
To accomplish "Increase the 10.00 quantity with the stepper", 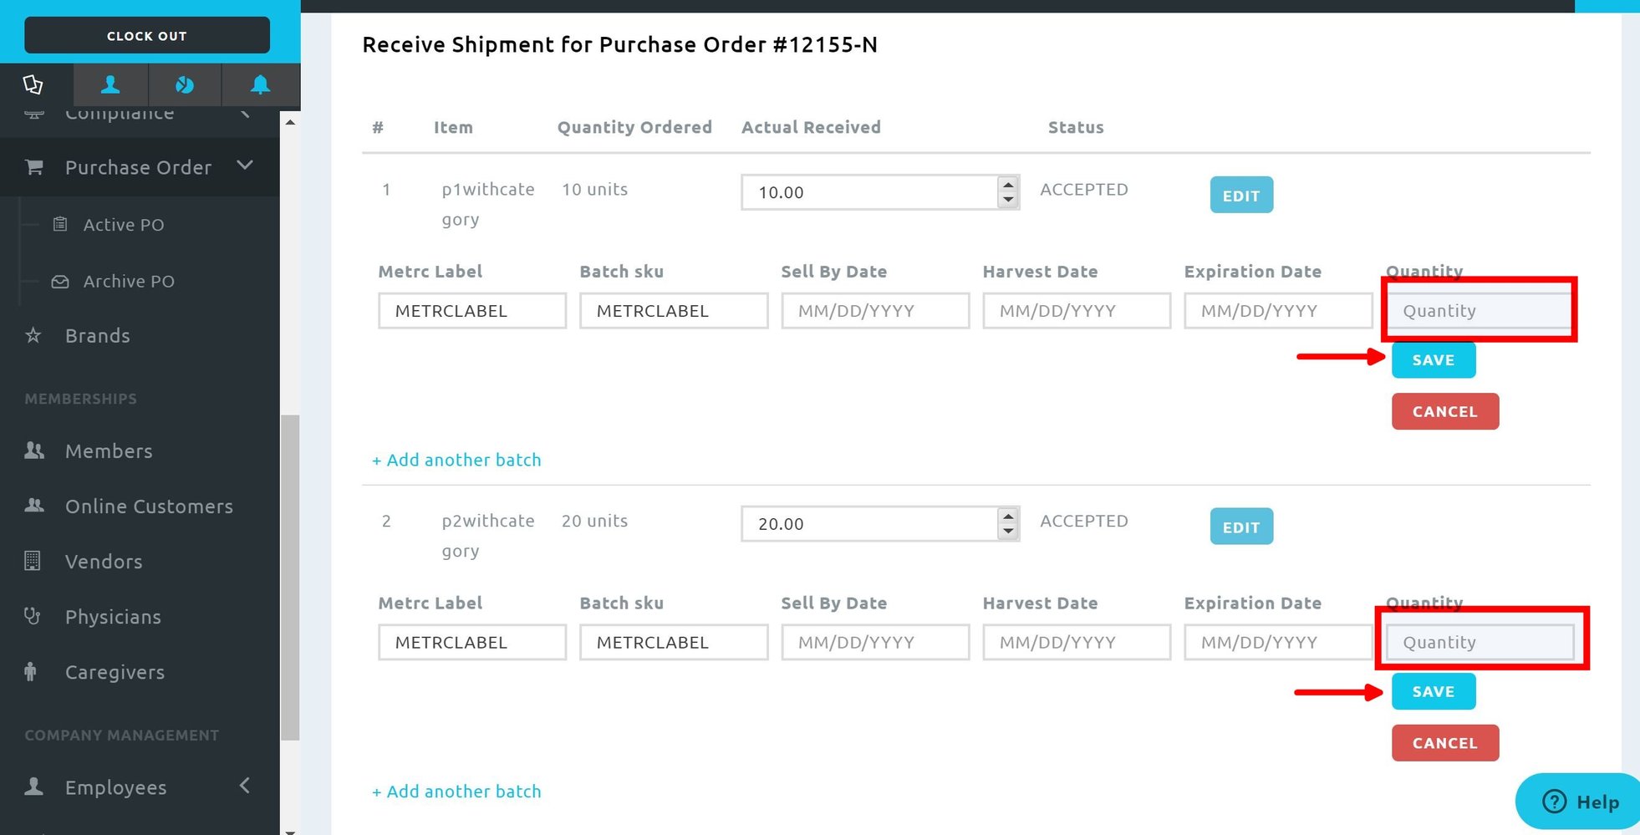I will click(1008, 185).
